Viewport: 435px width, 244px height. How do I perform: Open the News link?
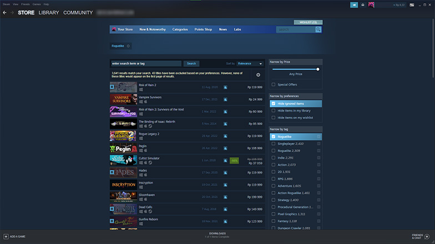[x=223, y=29]
